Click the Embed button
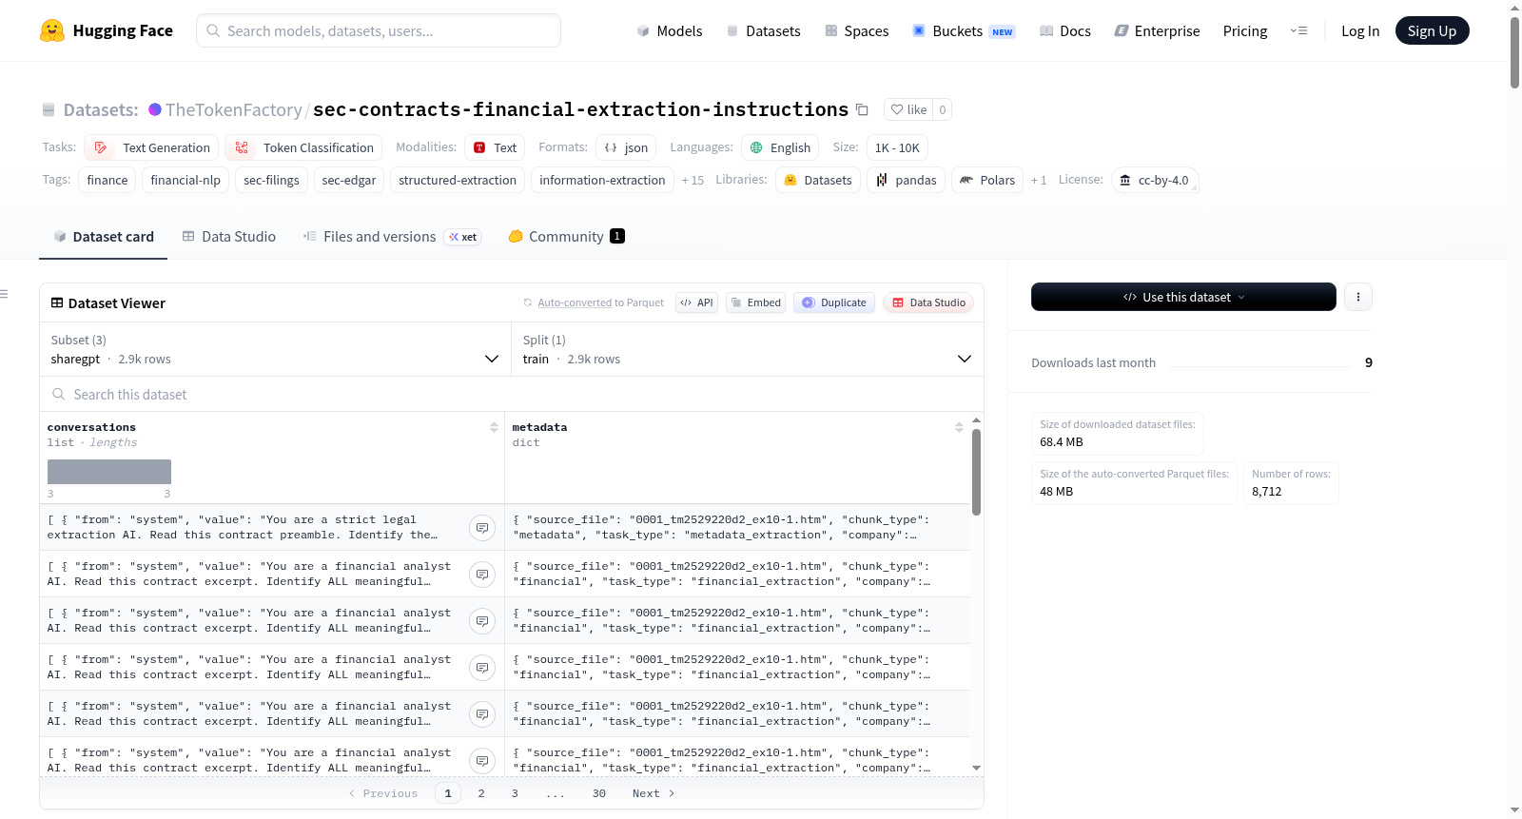Image resolution: width=1522 pixels, height=819 pixels. pos(756,302)
